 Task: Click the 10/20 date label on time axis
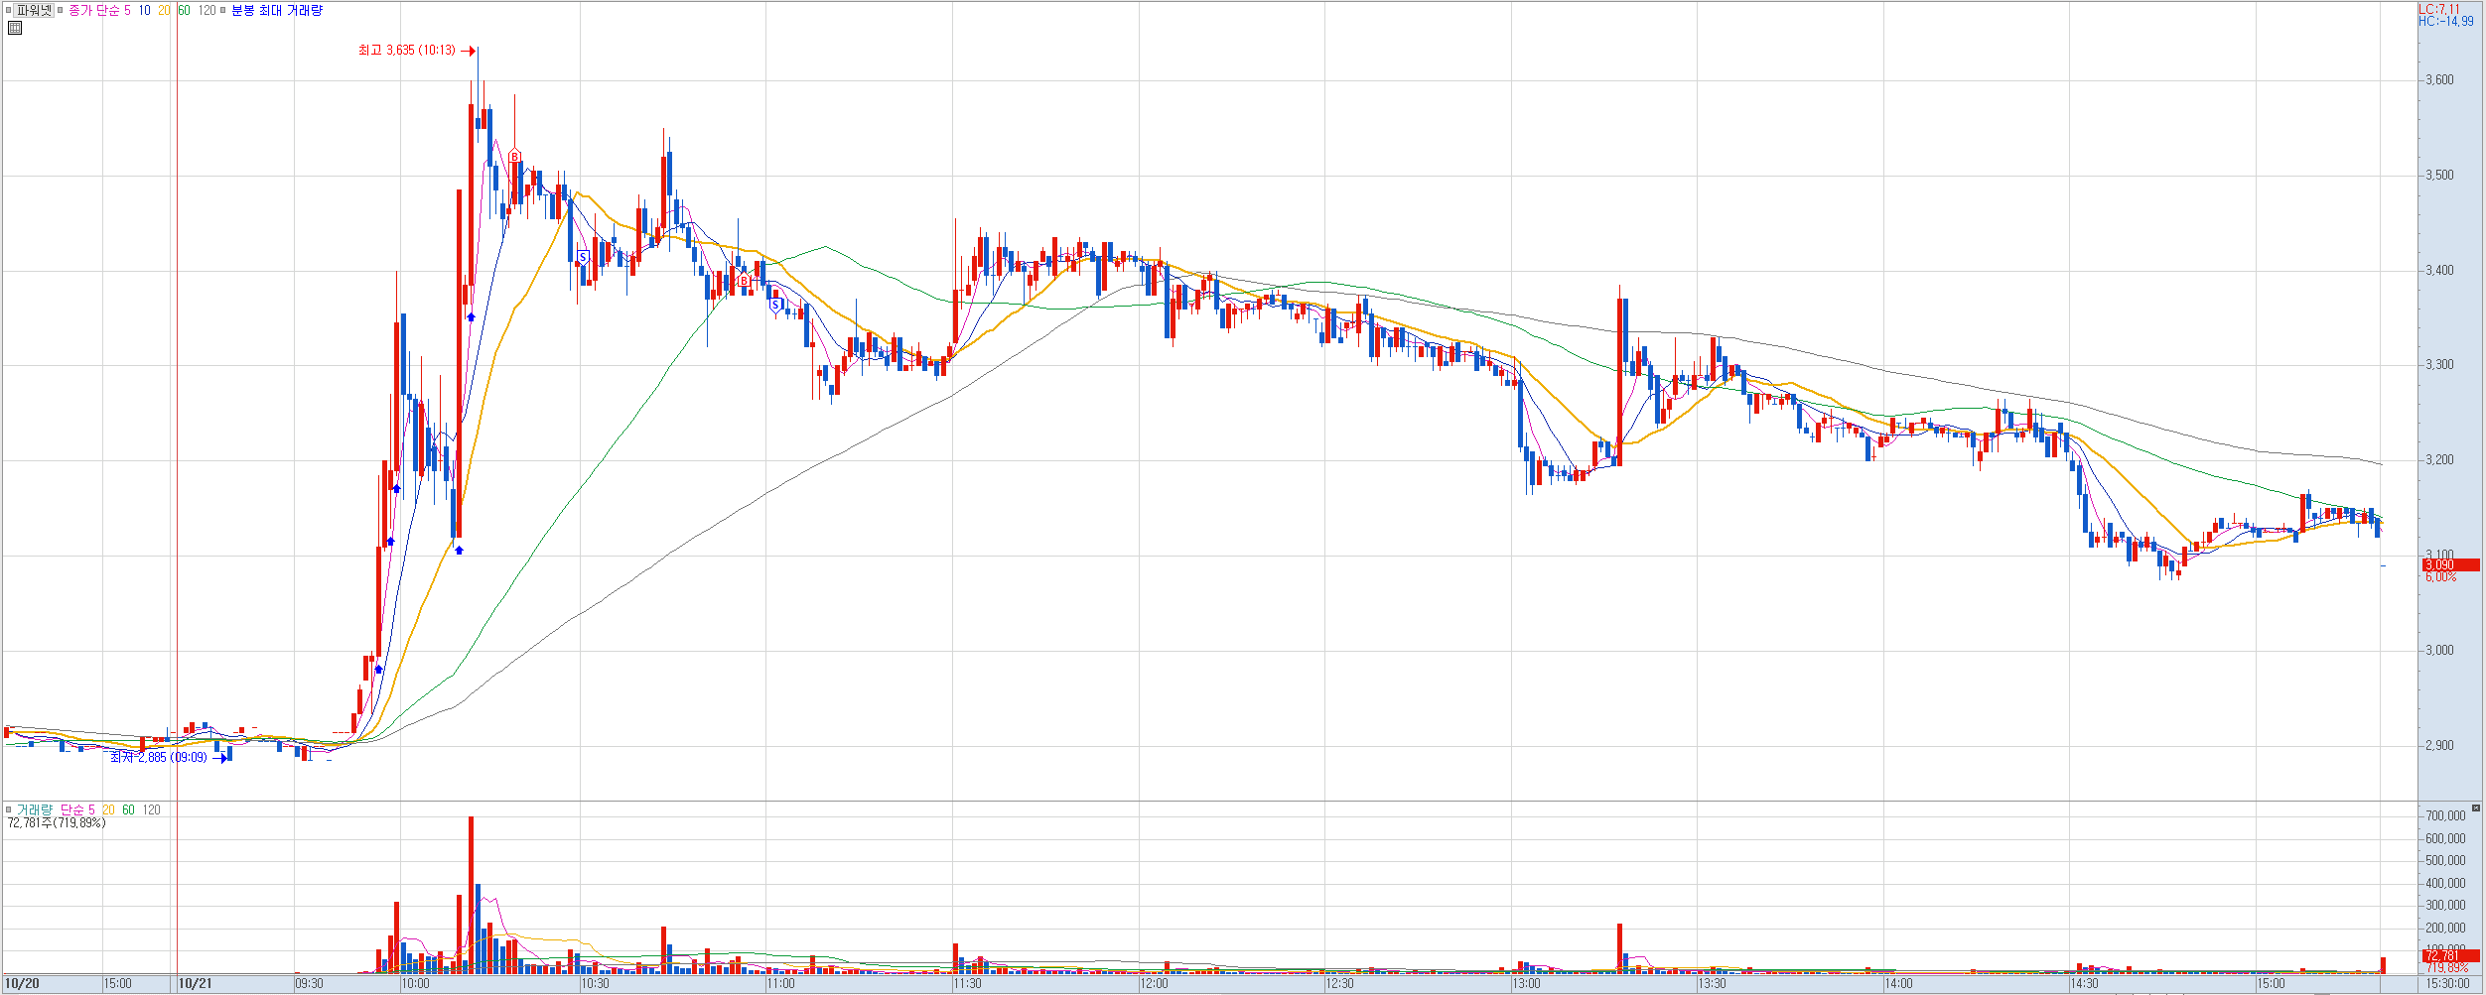pos(22,983)
